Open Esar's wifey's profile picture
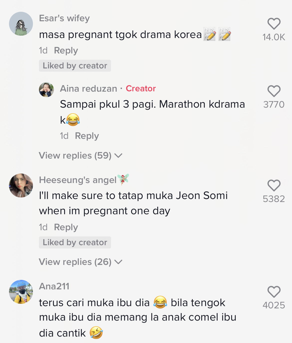Image resolution: width=292 pixels, height=343 pixels. tap(21, 24)
